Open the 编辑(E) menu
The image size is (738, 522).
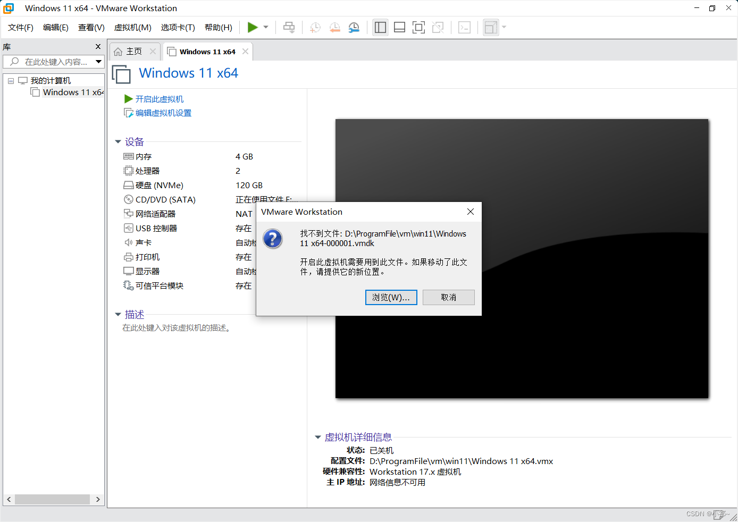click(56, 28)
